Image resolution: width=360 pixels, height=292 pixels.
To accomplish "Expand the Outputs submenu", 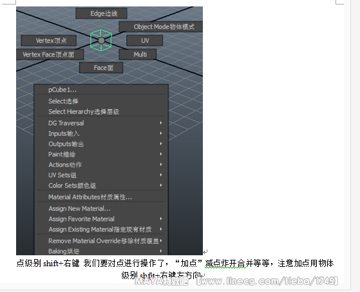I will pyautogui.click(x=101, y=144).
